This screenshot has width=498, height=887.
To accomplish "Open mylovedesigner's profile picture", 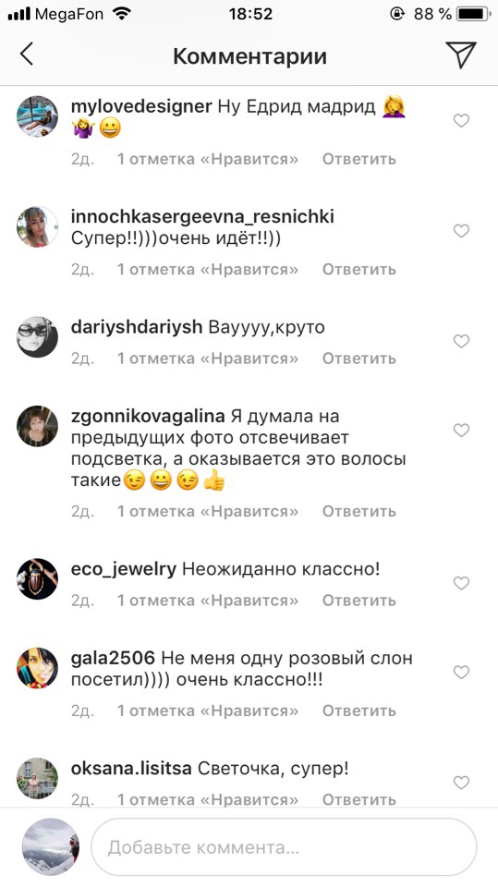I will [x=37, y=116].
